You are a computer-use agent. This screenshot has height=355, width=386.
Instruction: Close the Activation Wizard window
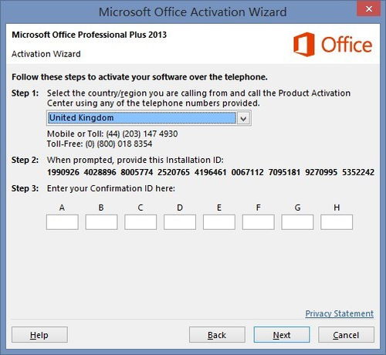pyautogui.click(x=369, y=9)
